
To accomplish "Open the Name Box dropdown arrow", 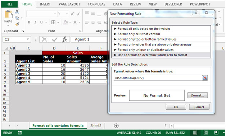I will pos(28,39).
